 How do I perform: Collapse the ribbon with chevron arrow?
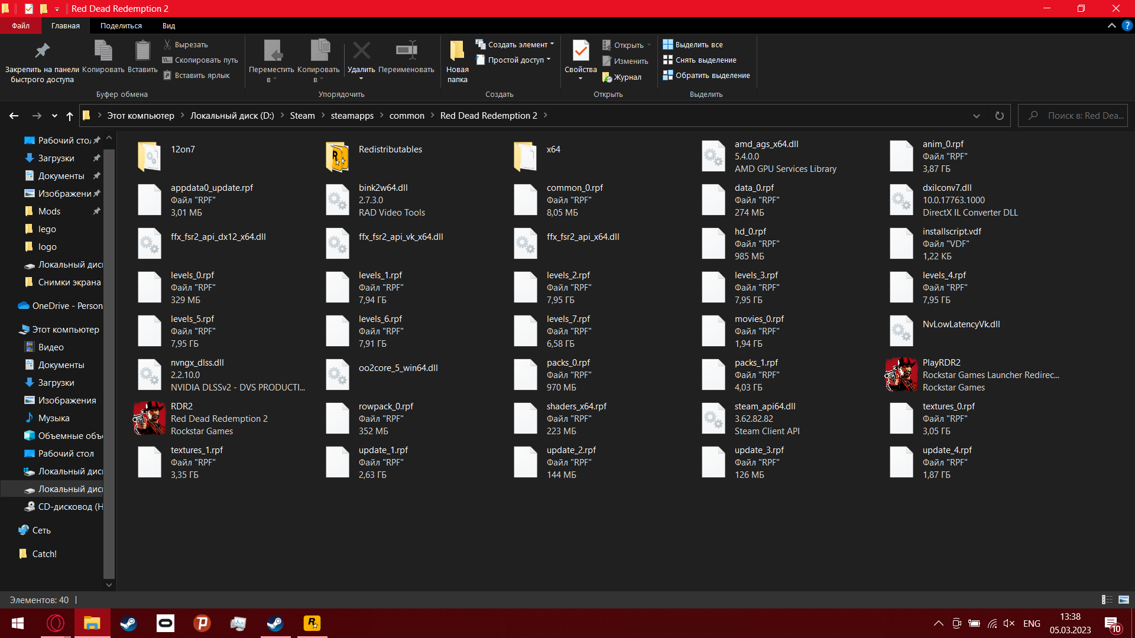tap(1112, 25)
